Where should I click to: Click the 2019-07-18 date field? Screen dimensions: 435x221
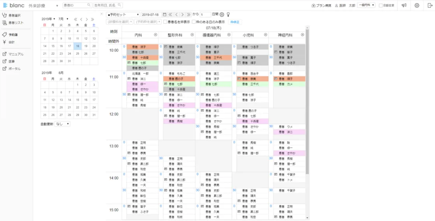(x=151, y=14)
